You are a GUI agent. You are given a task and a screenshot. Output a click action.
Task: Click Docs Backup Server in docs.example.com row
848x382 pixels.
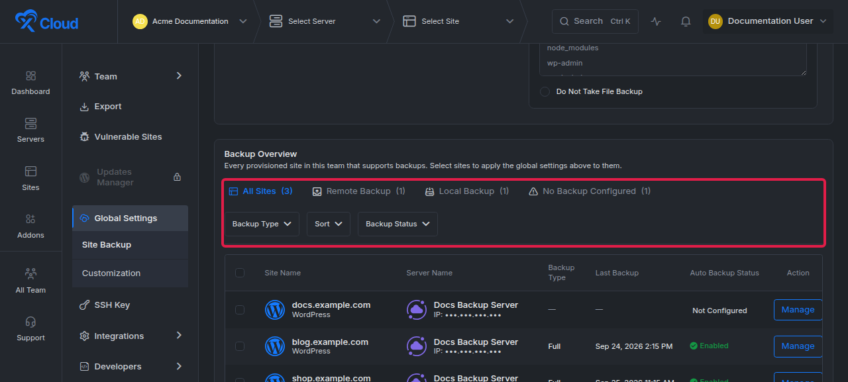(x=476, y=305)
